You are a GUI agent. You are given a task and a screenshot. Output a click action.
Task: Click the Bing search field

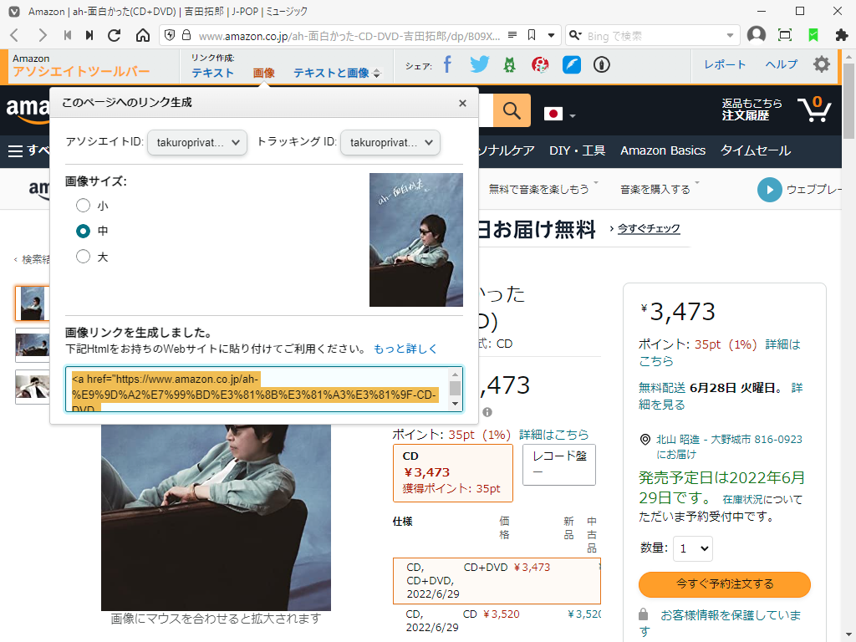pos(653,36)
